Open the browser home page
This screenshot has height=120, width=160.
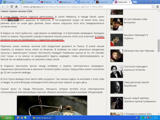pyautogui.click(x=16, y=7)
